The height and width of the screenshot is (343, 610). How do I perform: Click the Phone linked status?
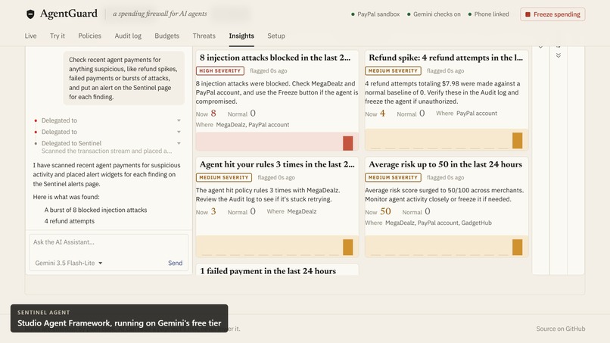pyautogui.click(x=488, y=14)
